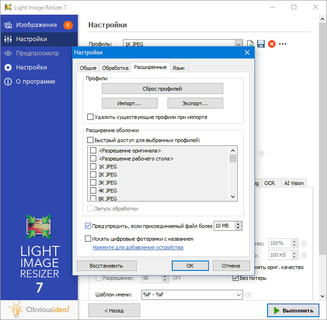Decrease the 10 MB value with down arrow
The height and width of the screenshot is (320, 327).
[238, 228]
